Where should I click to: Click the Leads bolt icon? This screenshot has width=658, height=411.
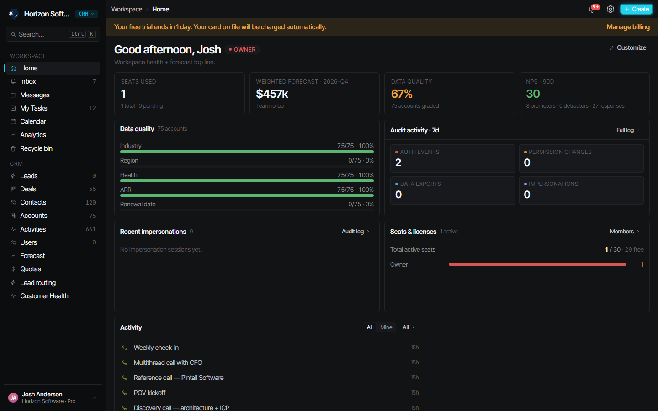pyautogui.click(x=13, y=176)
